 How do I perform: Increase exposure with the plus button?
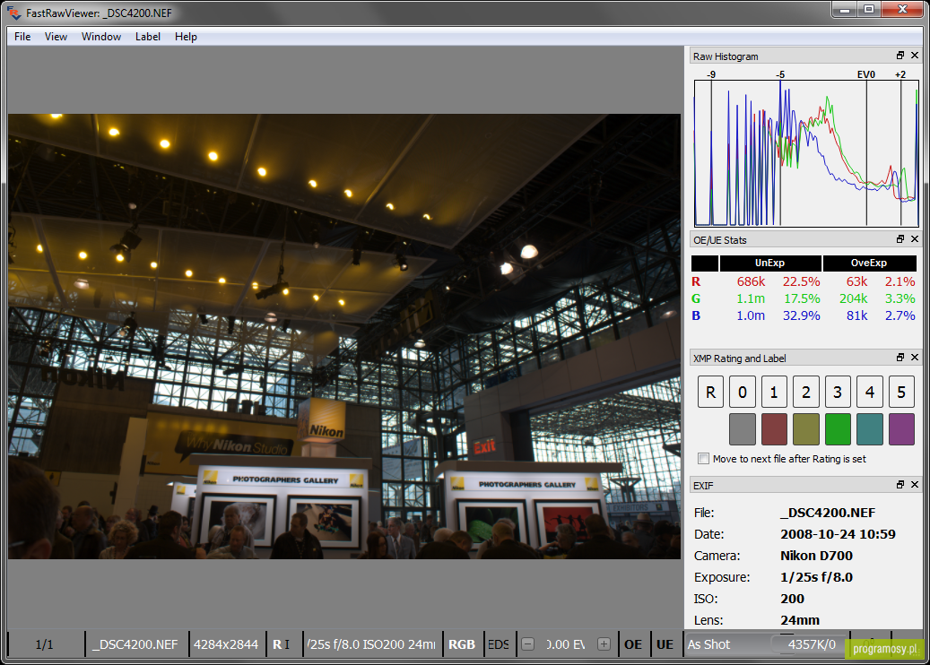tap(604, 644)
